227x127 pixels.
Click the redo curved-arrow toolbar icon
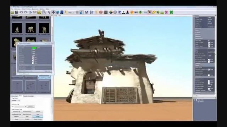26,13
